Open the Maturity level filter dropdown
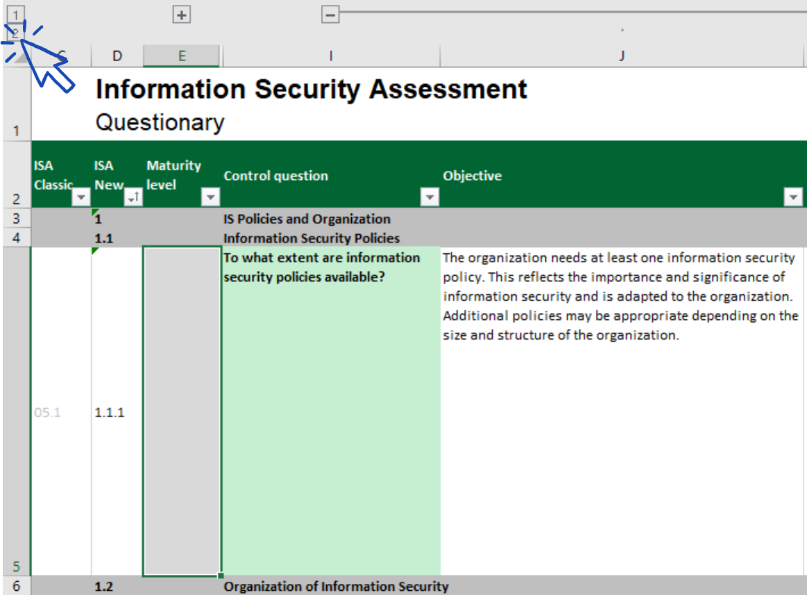 click(210, 199)
